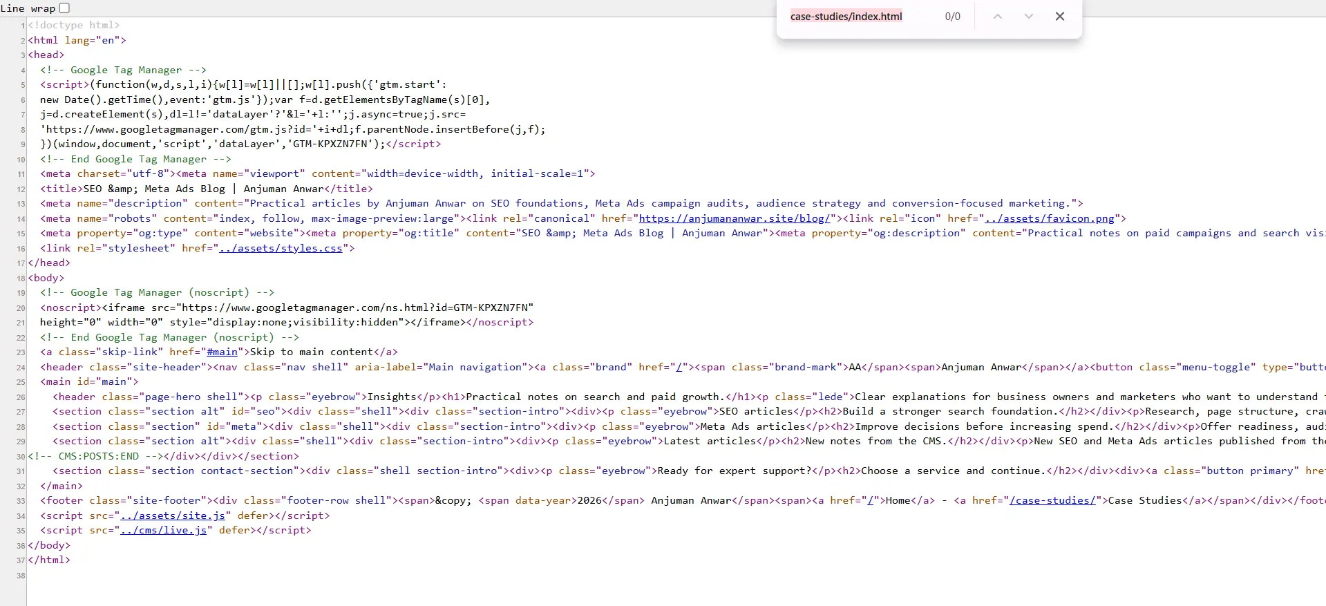Click the '<!-- CMS:POSTS:END -->' comment
1326x606 pixels.
[x=95, y=456]
